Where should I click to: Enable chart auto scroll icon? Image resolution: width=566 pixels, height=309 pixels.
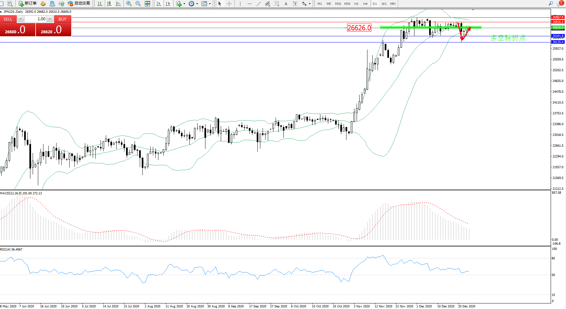point(159,4)
